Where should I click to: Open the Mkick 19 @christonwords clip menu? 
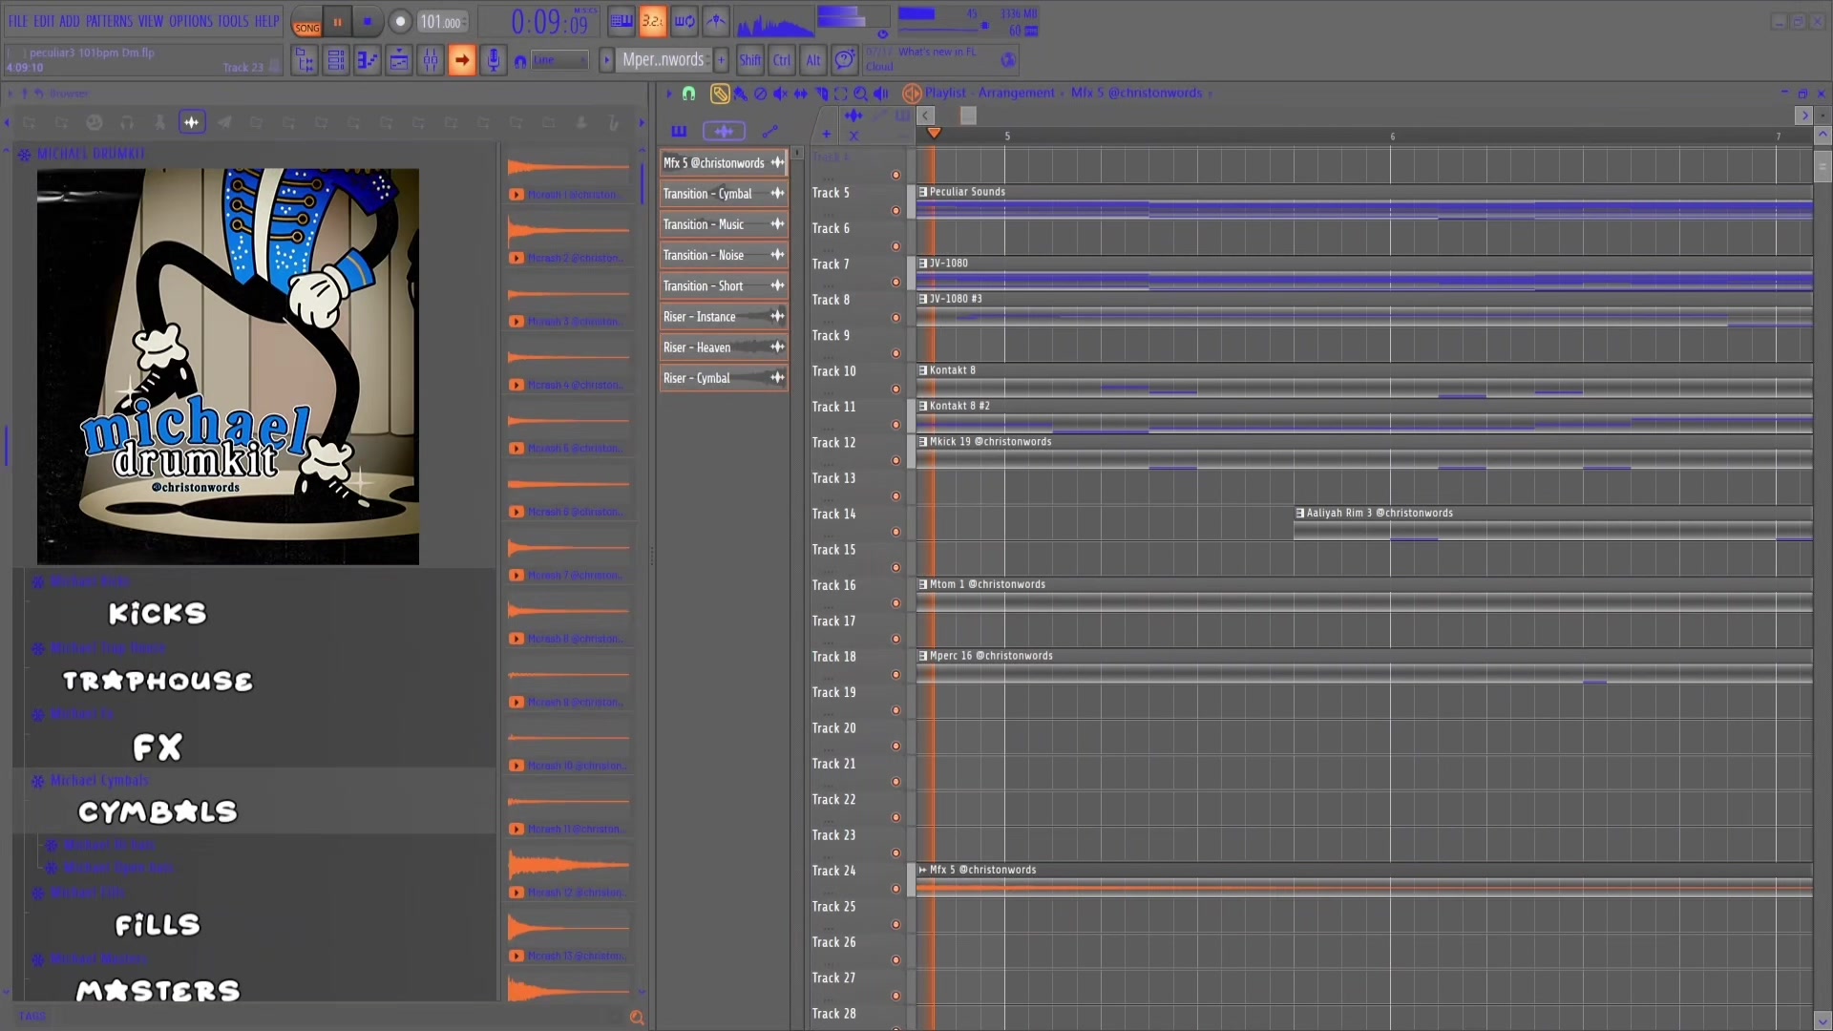click(923, 442)
